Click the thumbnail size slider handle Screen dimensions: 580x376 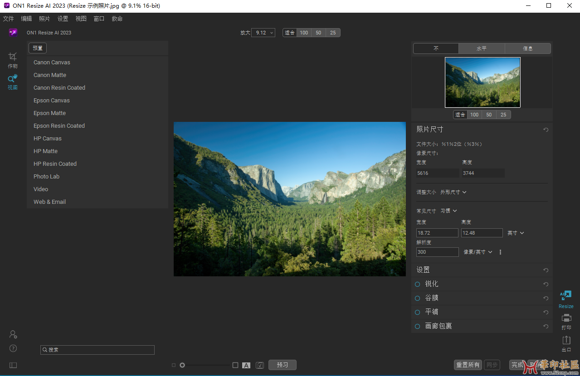point(182,365)
